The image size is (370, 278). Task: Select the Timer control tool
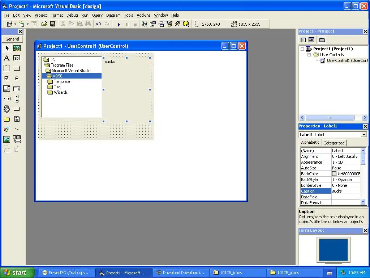(7, 109)
